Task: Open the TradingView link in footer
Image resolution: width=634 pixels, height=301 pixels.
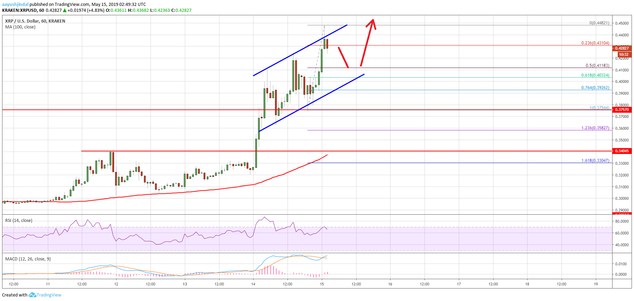Action: [x=49, y=295]
